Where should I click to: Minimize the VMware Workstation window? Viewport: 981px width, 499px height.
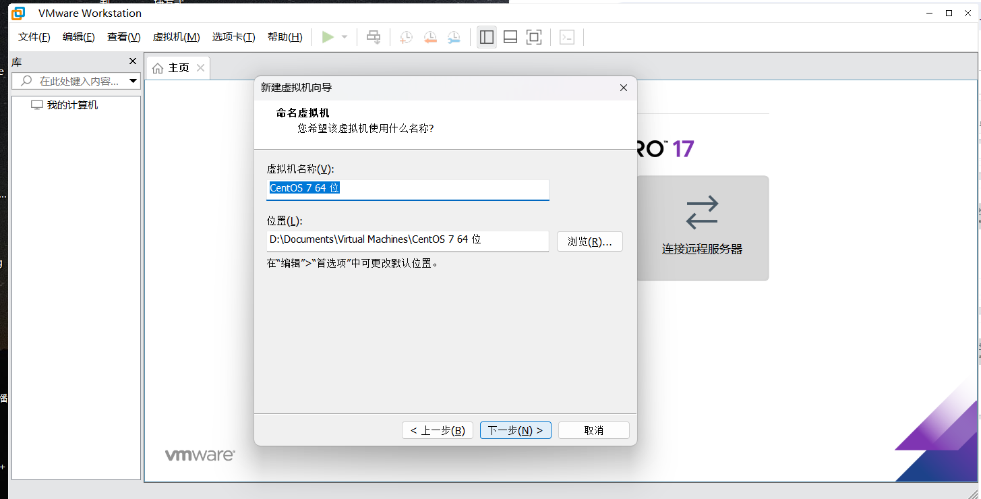(x=929, y=13)
